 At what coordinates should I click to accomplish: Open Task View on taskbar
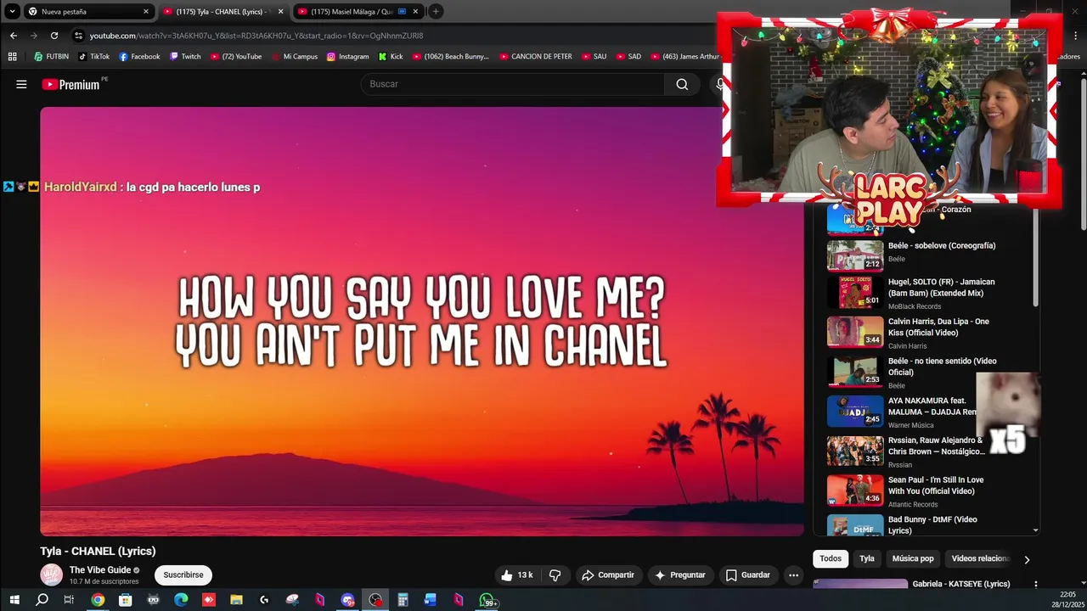coord(69,600)
